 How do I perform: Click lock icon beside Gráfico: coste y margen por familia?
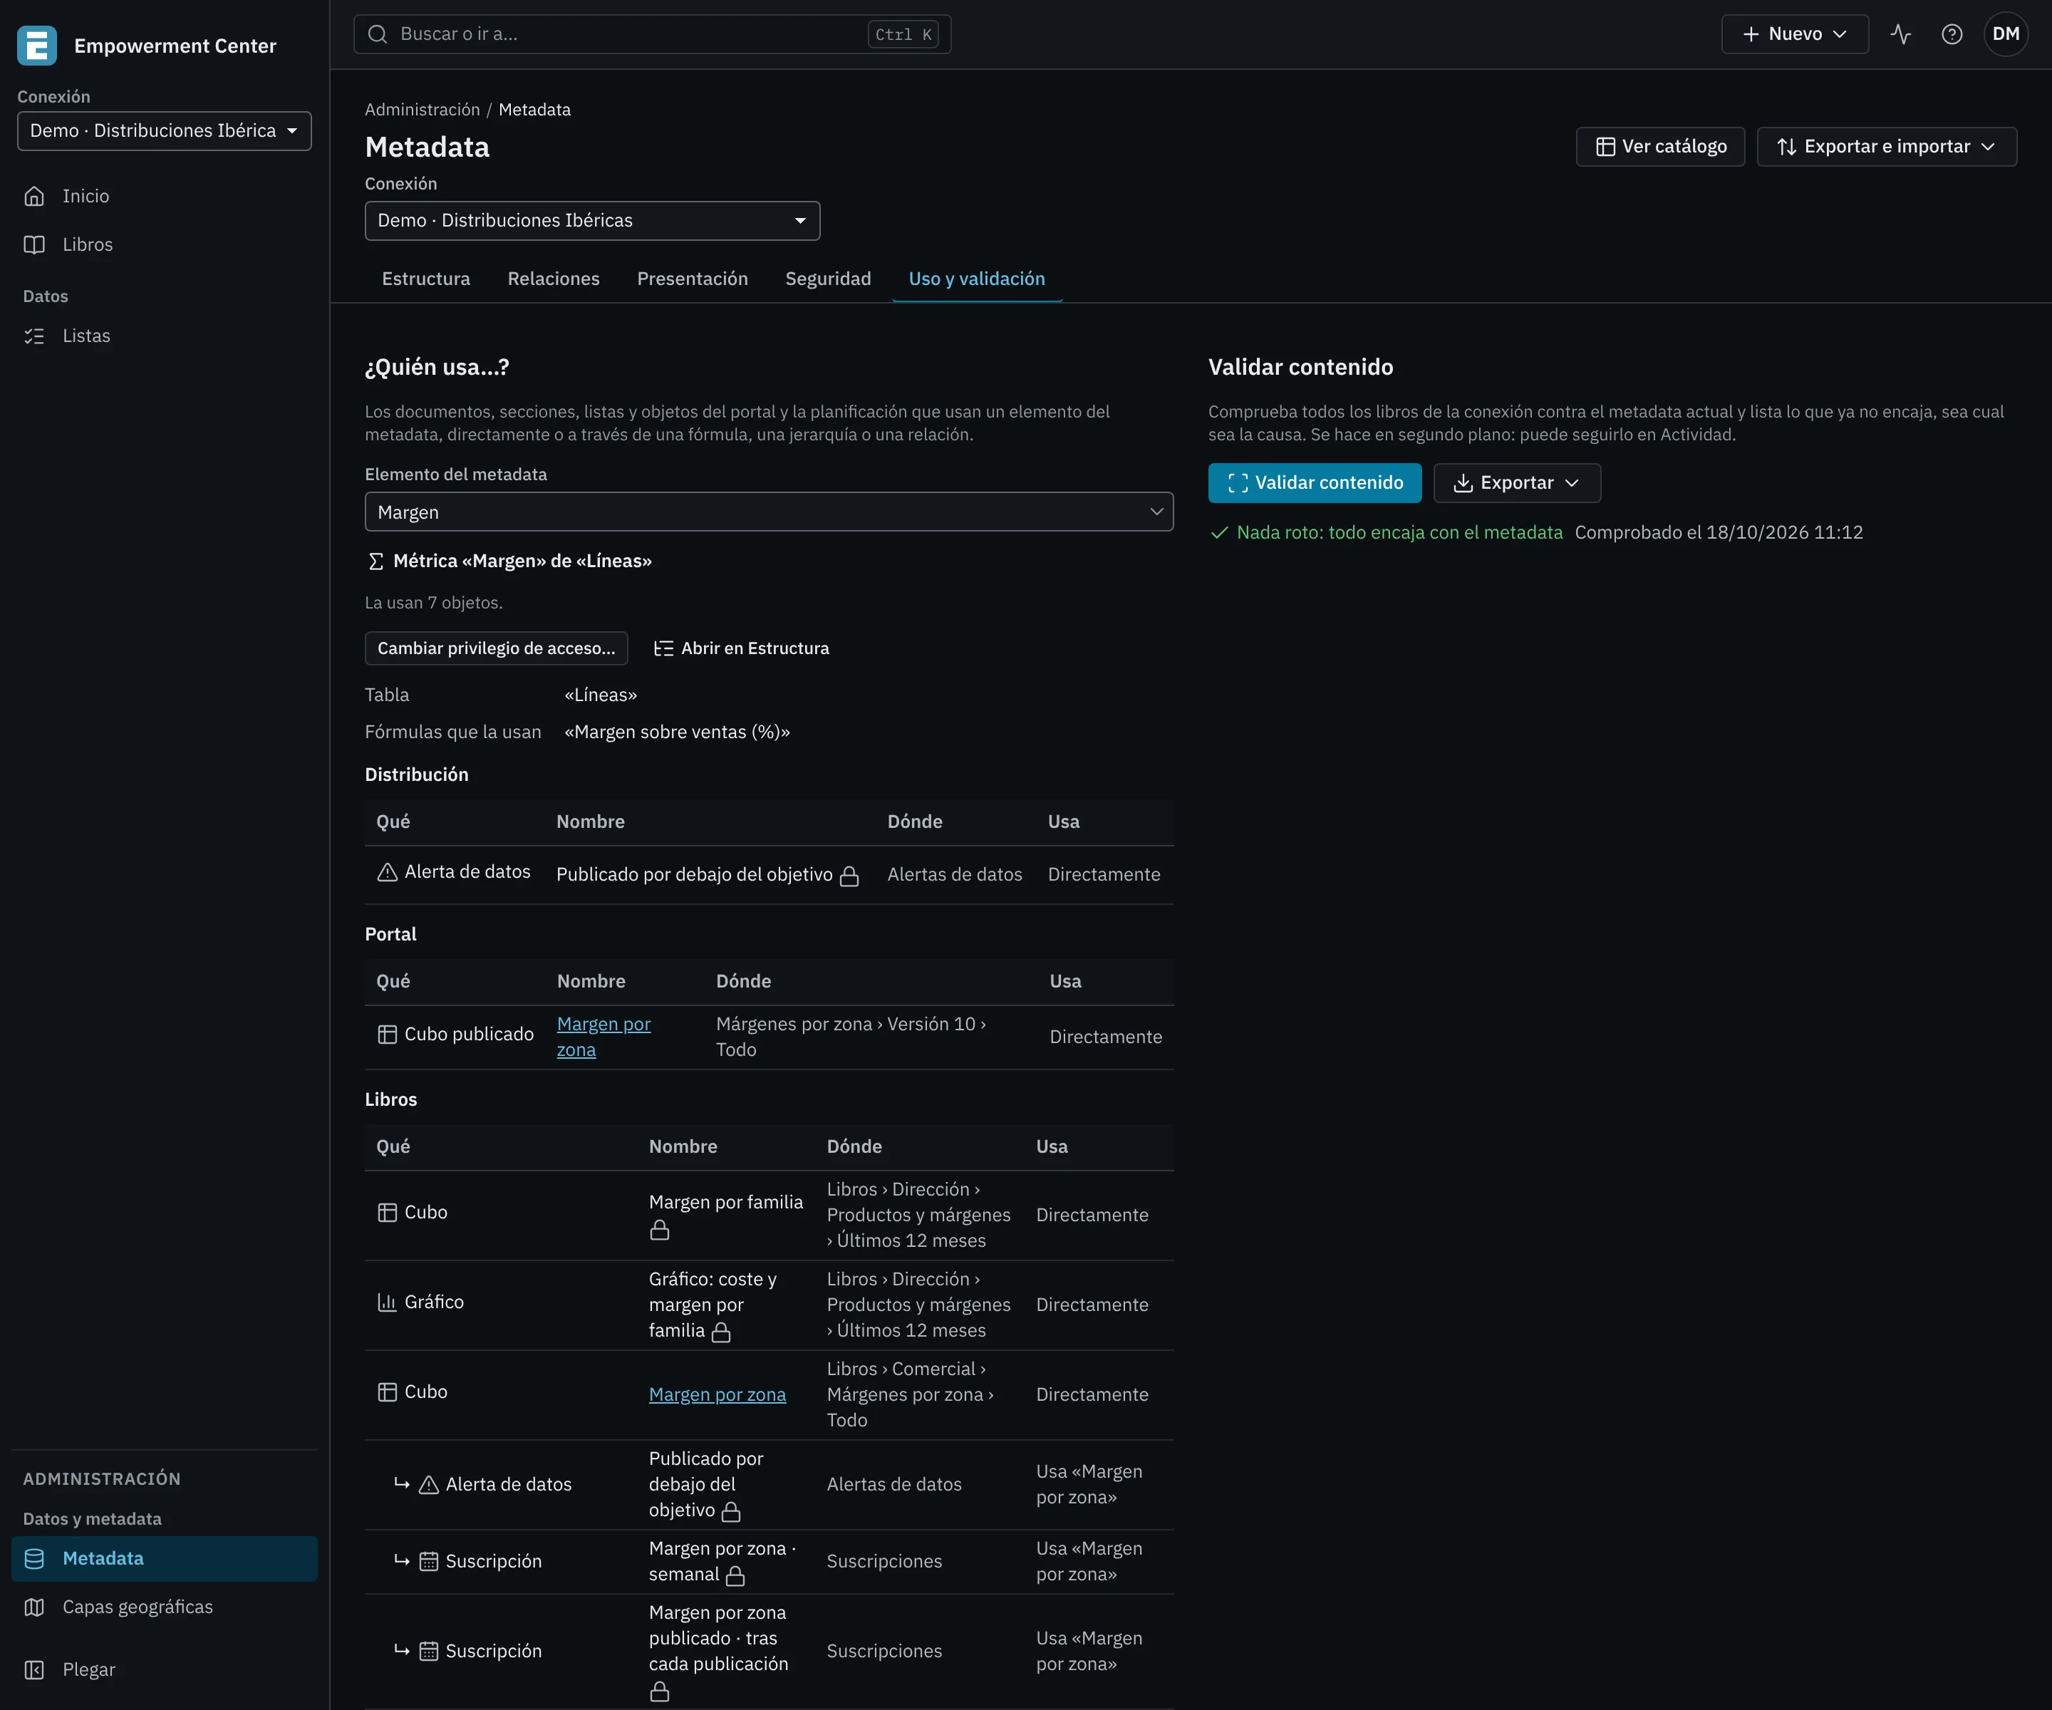721,1332
